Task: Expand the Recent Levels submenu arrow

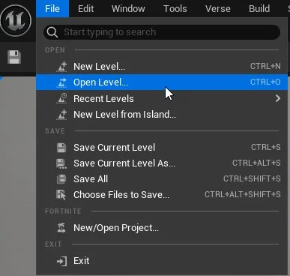Action: pyautogui.click(x=278, y=98)
